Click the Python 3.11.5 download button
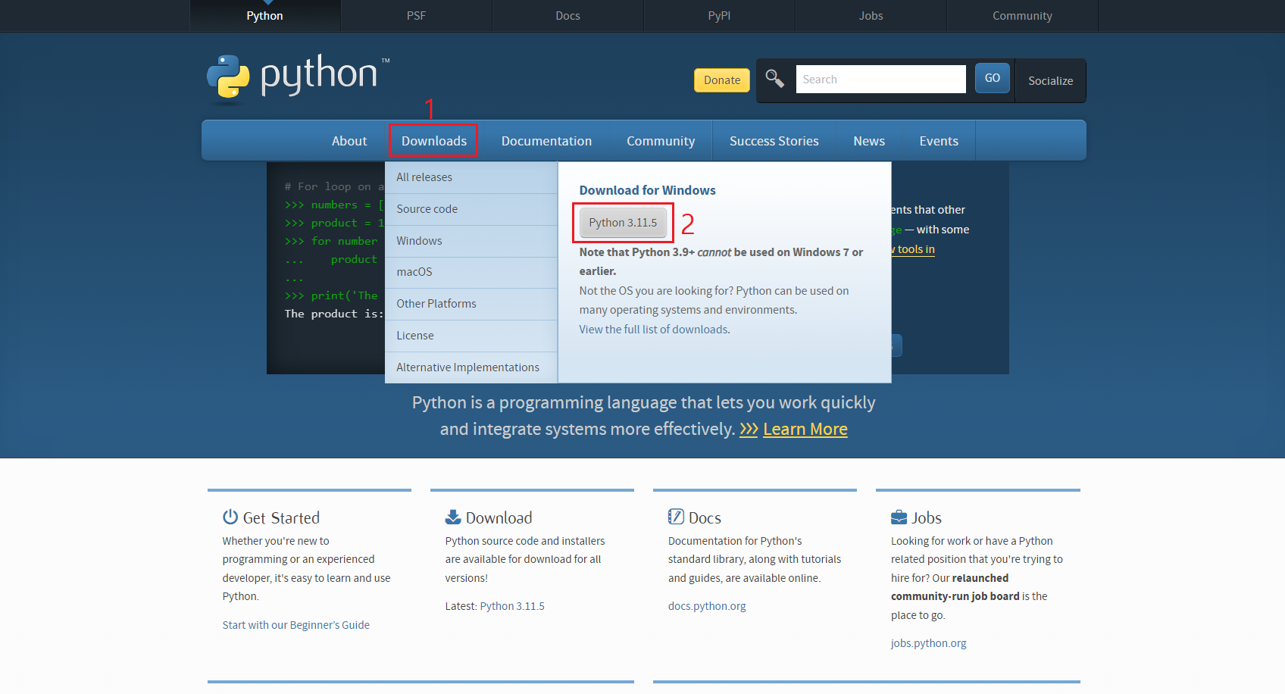The height and width of the screenshot is (694, 1285). 623,223
